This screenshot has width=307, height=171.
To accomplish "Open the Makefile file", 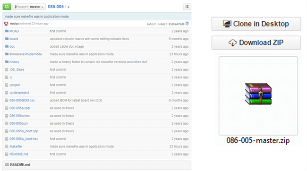I will click(x=16, y=146).
